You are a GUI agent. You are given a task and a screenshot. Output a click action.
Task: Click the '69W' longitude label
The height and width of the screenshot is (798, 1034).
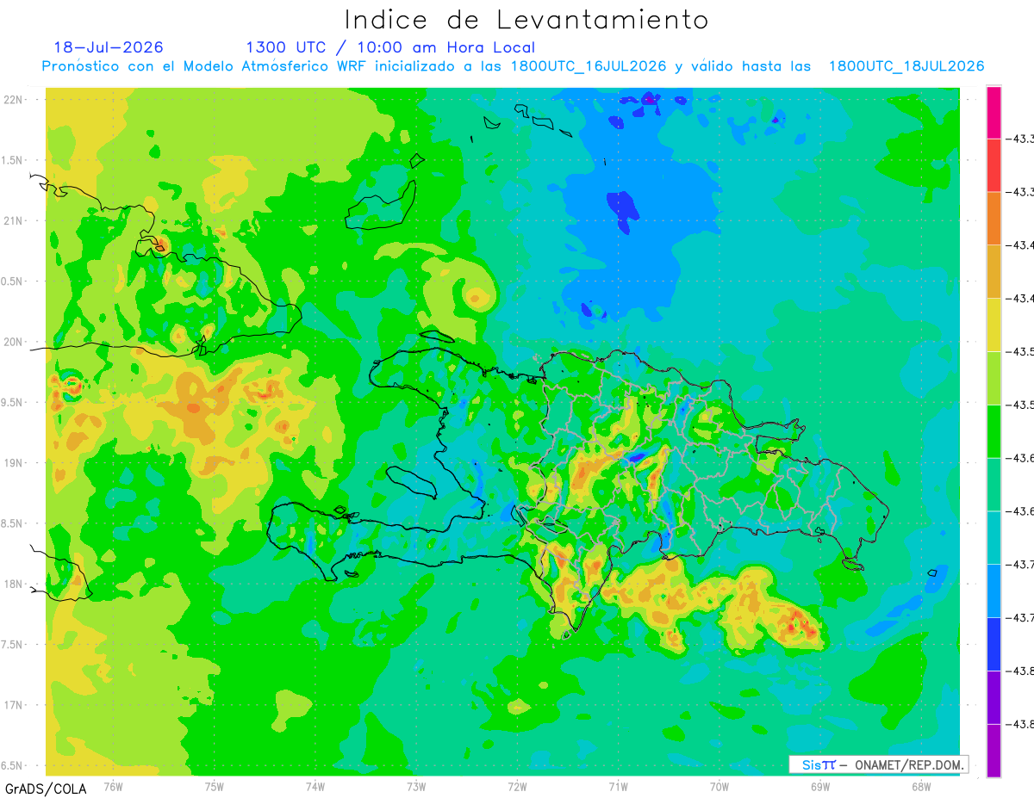[x=820, y=786]
